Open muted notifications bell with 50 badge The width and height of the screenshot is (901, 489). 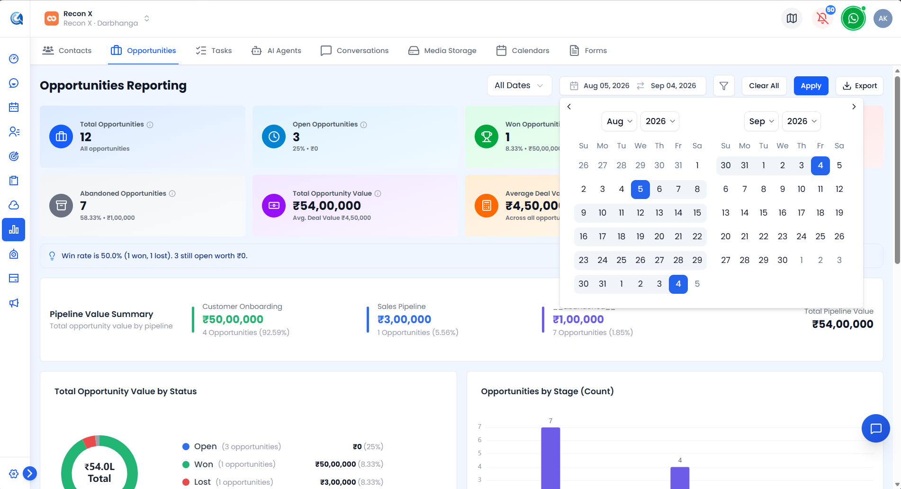tap(823, 18)
